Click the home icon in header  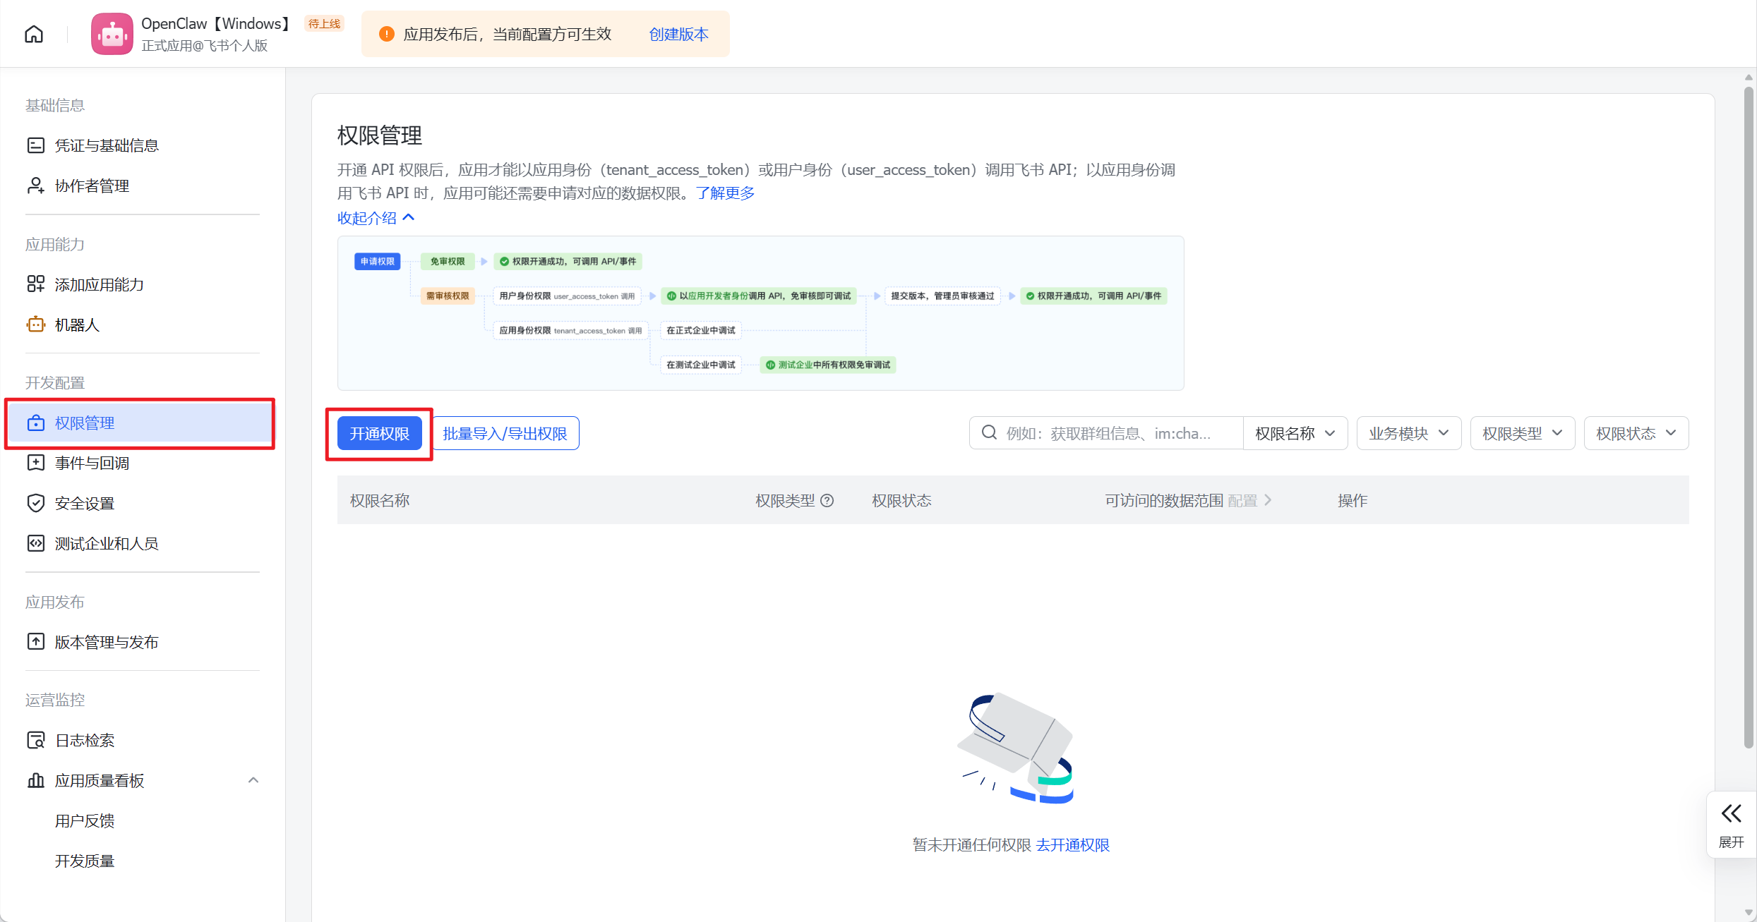[x=34, y=34]
